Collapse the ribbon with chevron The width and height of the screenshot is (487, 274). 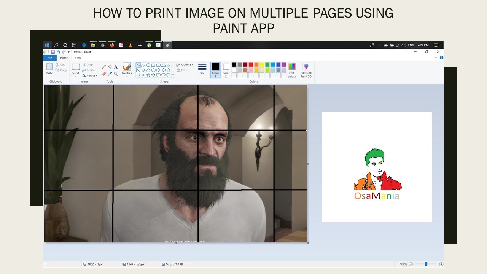click(436, 58)
